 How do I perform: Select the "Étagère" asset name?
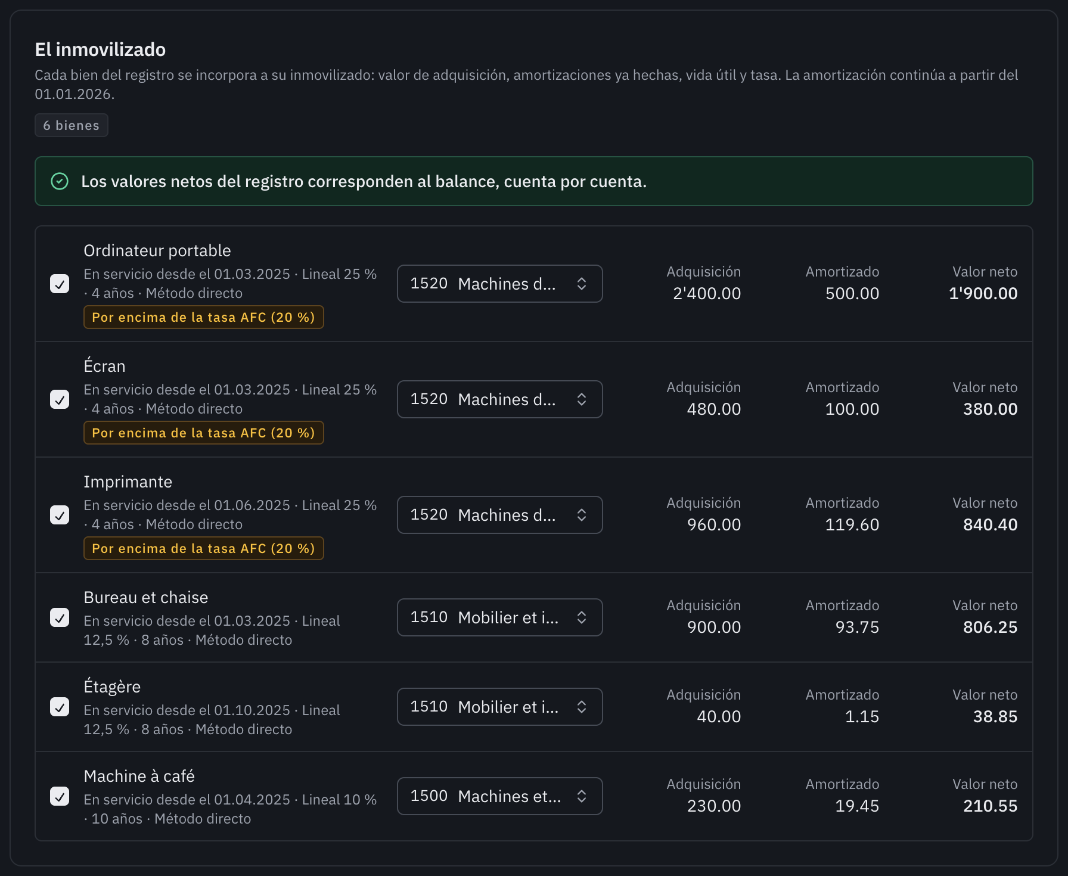(x=113, y=686)
